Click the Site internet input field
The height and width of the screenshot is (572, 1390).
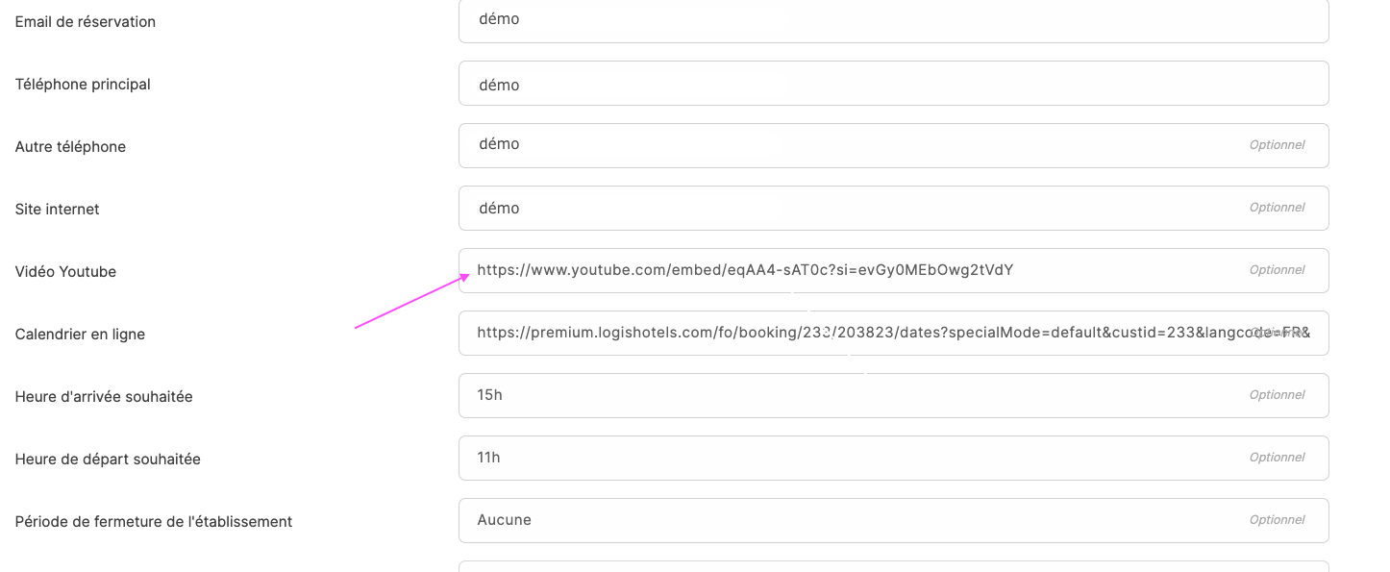[x=893, y=209]
